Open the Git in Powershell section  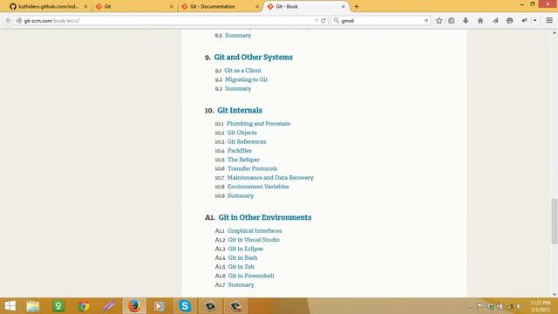coord(251,276)
